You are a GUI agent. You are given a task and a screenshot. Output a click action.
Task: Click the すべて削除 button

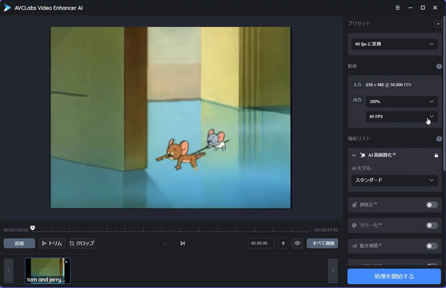coord(323,243)
